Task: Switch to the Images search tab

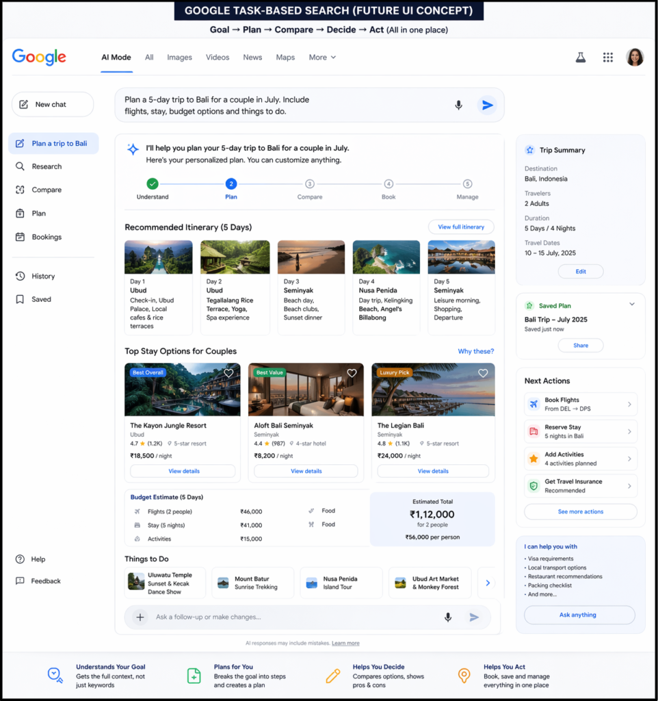Action: click(179, 58)
